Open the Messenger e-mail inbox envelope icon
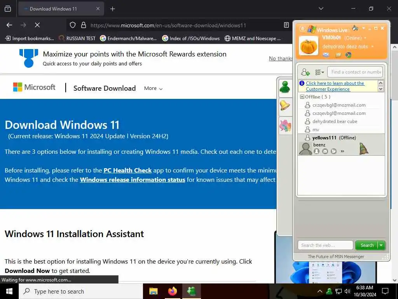 (326, 55)
